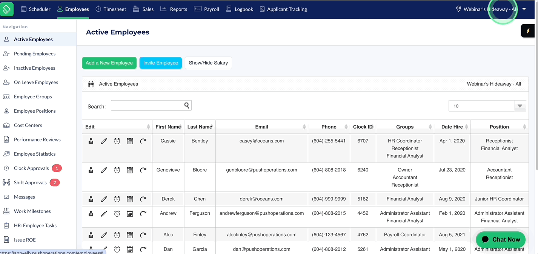The width and height of the screenshot is (538, 254).
Task: Click the pencil edit icon for Derek Chen
Action: coord(104,199)
